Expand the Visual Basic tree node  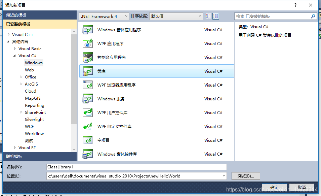pos(15,48)
